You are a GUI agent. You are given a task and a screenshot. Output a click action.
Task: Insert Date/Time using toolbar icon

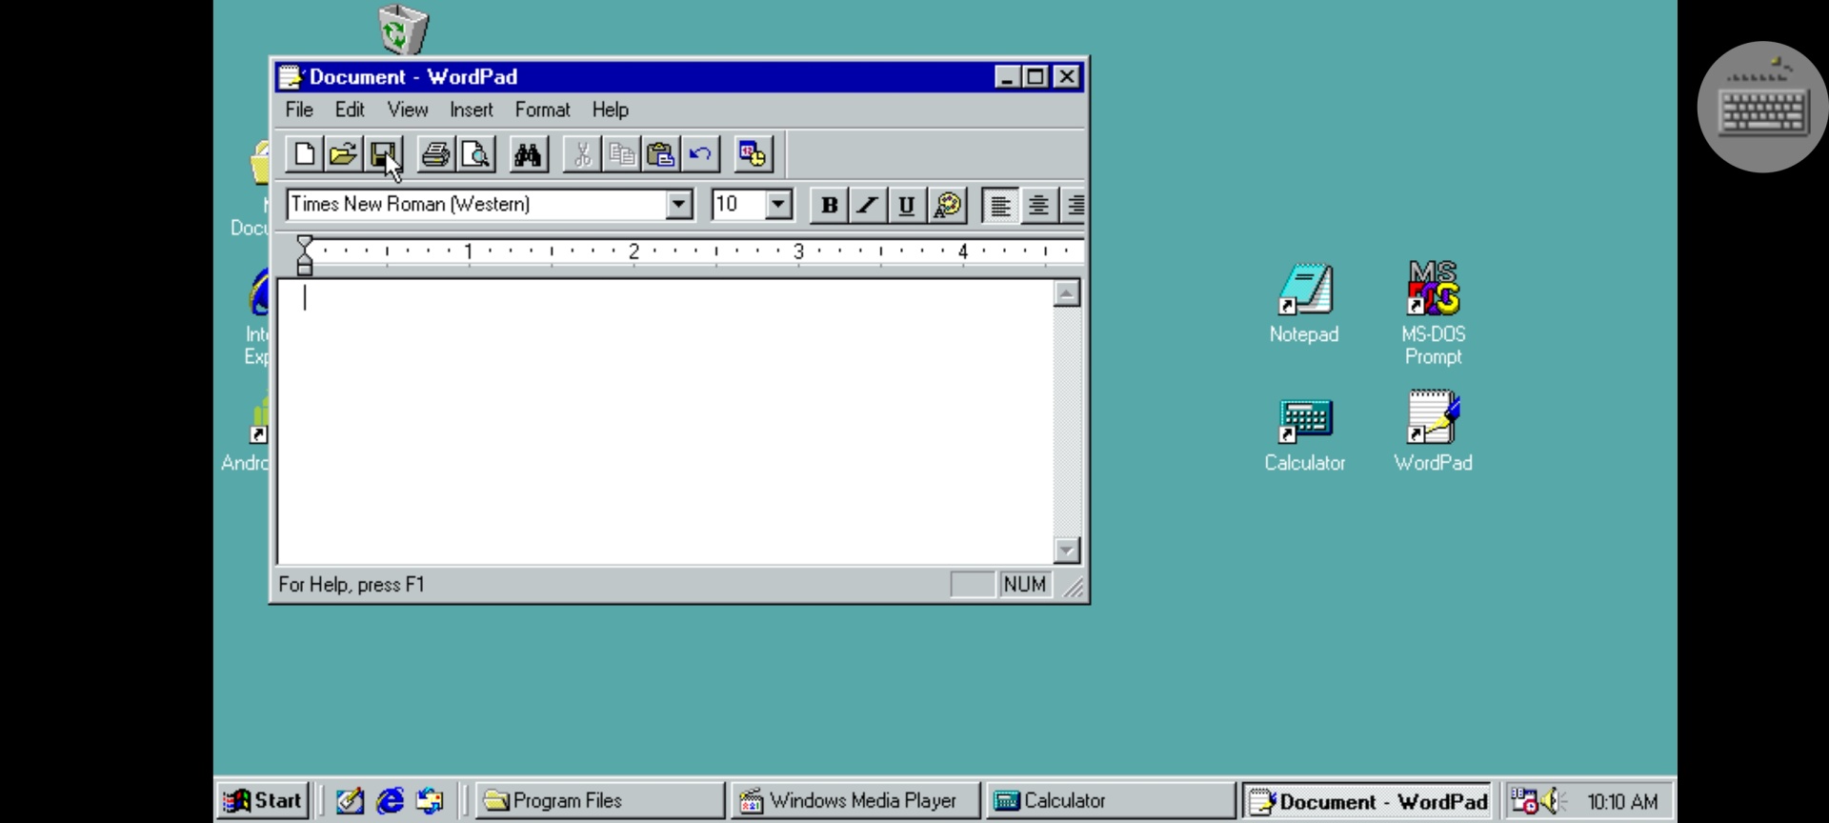click(753, 154)
